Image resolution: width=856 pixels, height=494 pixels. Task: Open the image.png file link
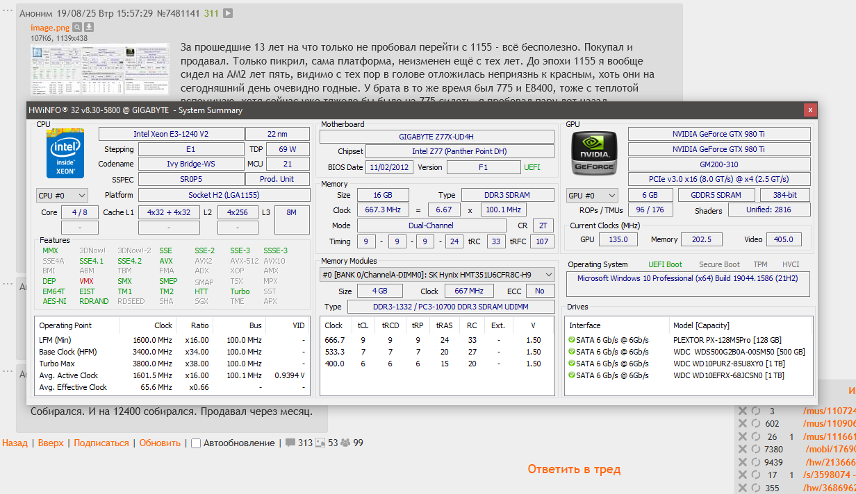click(x=49, y=27)
